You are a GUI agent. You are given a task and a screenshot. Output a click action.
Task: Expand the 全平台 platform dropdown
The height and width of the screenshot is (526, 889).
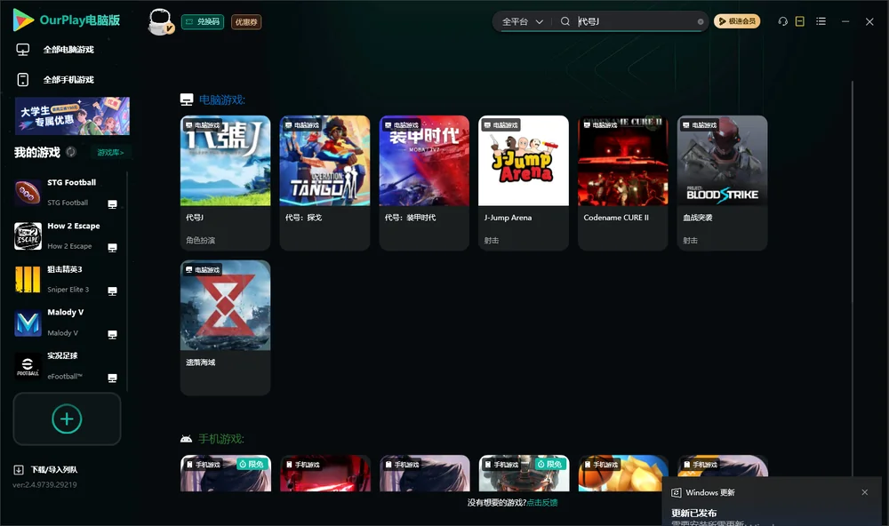pos(522,21)
